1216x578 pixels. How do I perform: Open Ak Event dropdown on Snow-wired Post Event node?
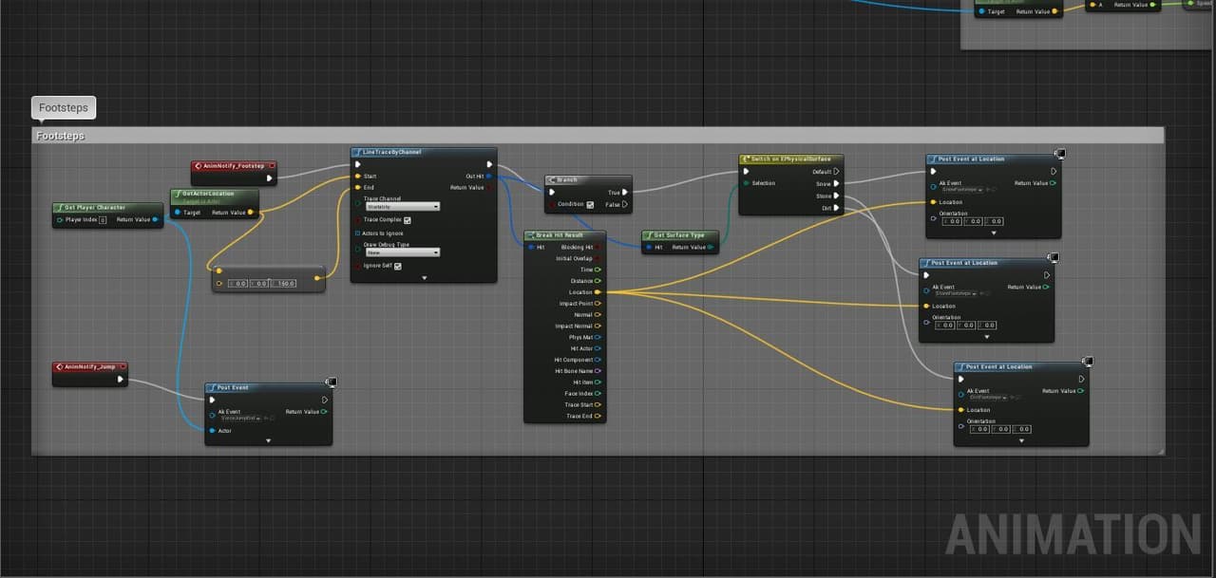pos(960,190)
